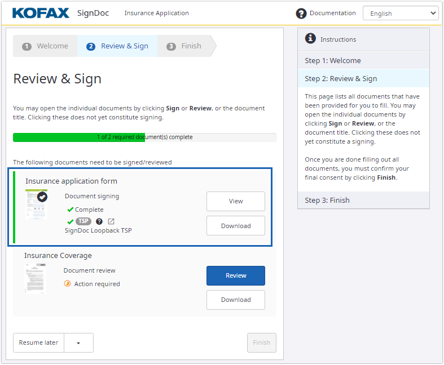Screen dimensions: 444x365
Task: Click the green Complete checkmark icon
Action: point(70,210)
